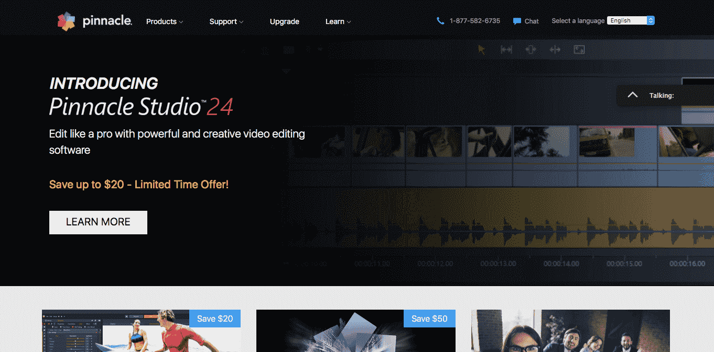Click the arrow cursor icon in hero image
Viewport: 714px width, 352px height.
(482, 50)
